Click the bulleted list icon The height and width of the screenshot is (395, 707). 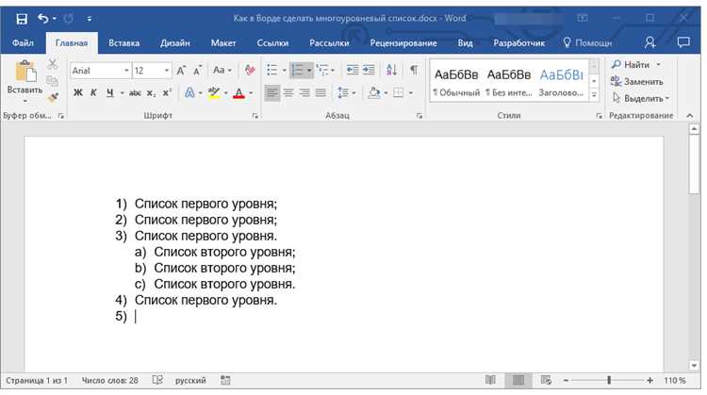tap(271, 70)
